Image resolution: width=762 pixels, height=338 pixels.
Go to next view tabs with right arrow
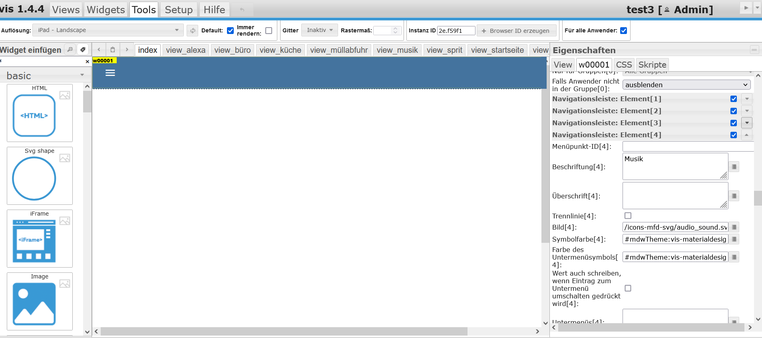pos(127,50)
